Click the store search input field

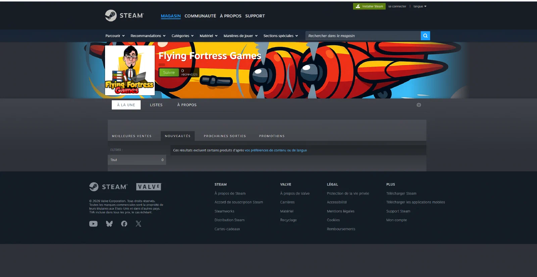point(363,36)
